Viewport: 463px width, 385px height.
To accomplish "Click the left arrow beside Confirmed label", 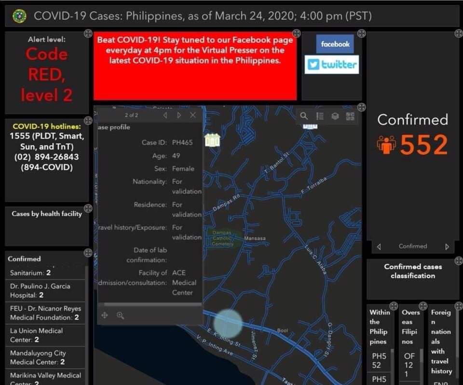I will click(x=379, y=247).
